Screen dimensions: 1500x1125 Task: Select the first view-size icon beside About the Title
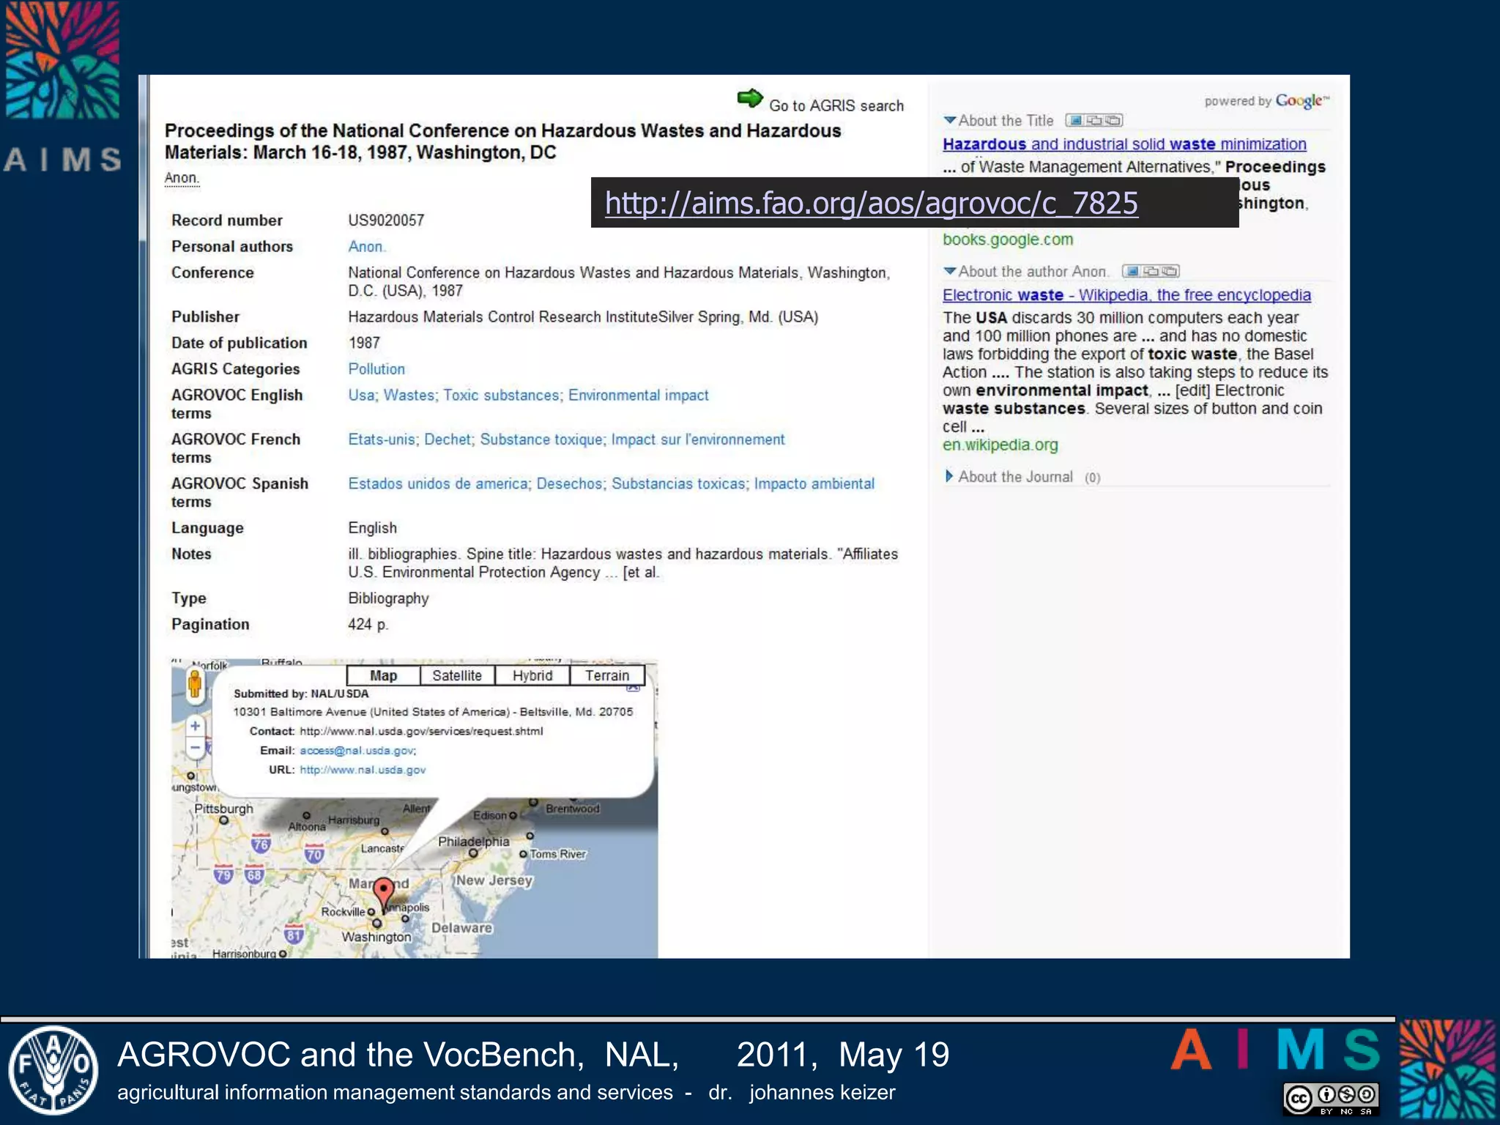[1076, 120]
